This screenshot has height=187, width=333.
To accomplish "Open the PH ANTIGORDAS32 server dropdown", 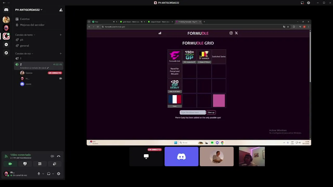I will click(x=29, y=10).
